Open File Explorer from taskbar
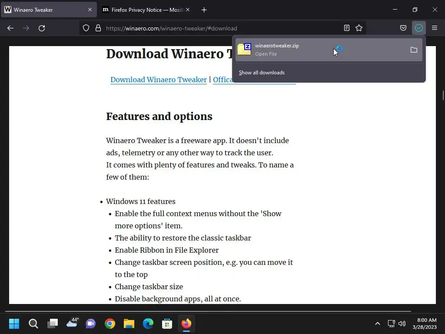 [129, 324]
